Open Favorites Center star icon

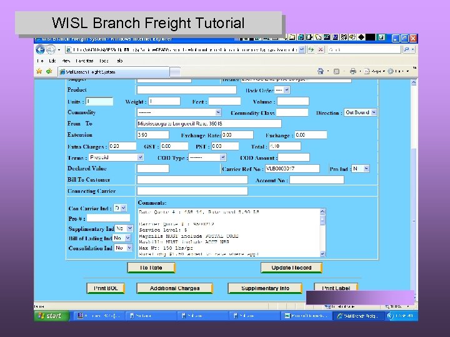tap(39, 71)
